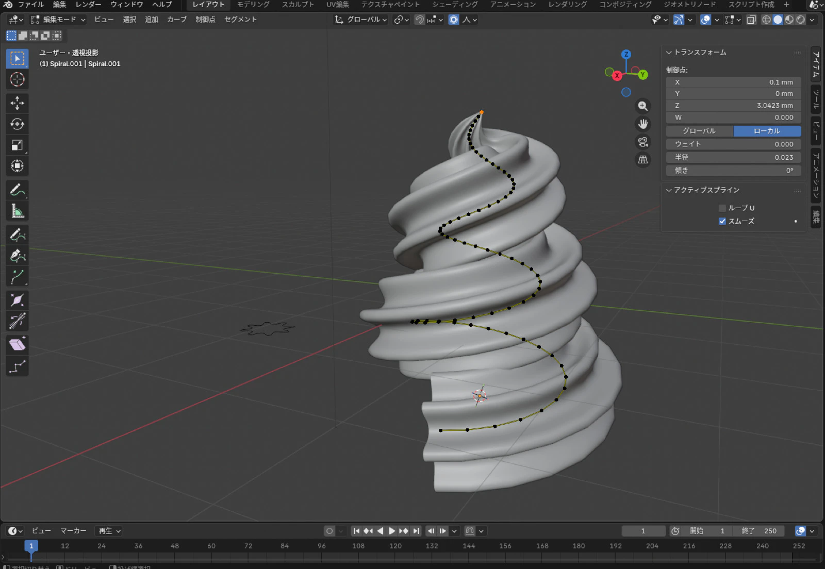The height and width of the screenshot is (569, 825).
Task: Open the カーブ menu
Action: click(x=176, y=20)
